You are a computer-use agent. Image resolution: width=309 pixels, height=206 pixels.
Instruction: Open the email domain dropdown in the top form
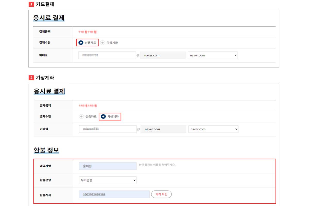[x=213, y=55]
